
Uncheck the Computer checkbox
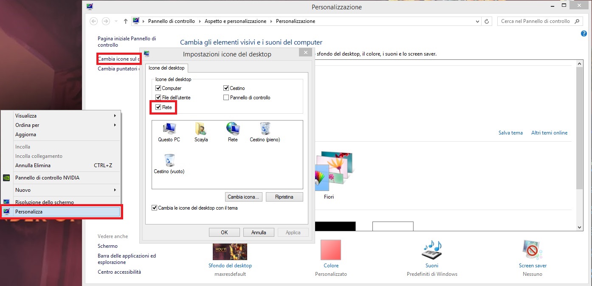[x=158, y=88]
